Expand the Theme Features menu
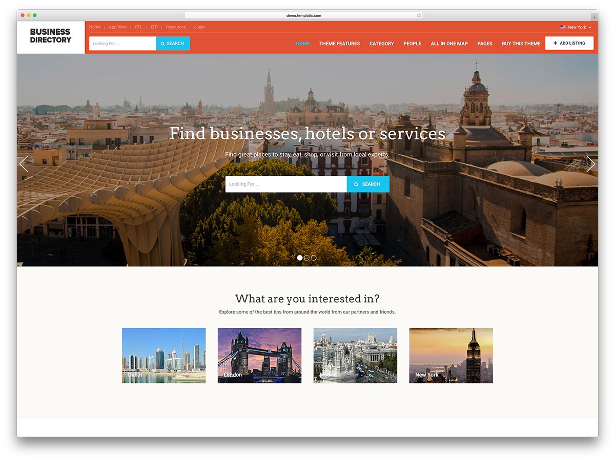The image size is (615, 461). (x=339, y=44)
